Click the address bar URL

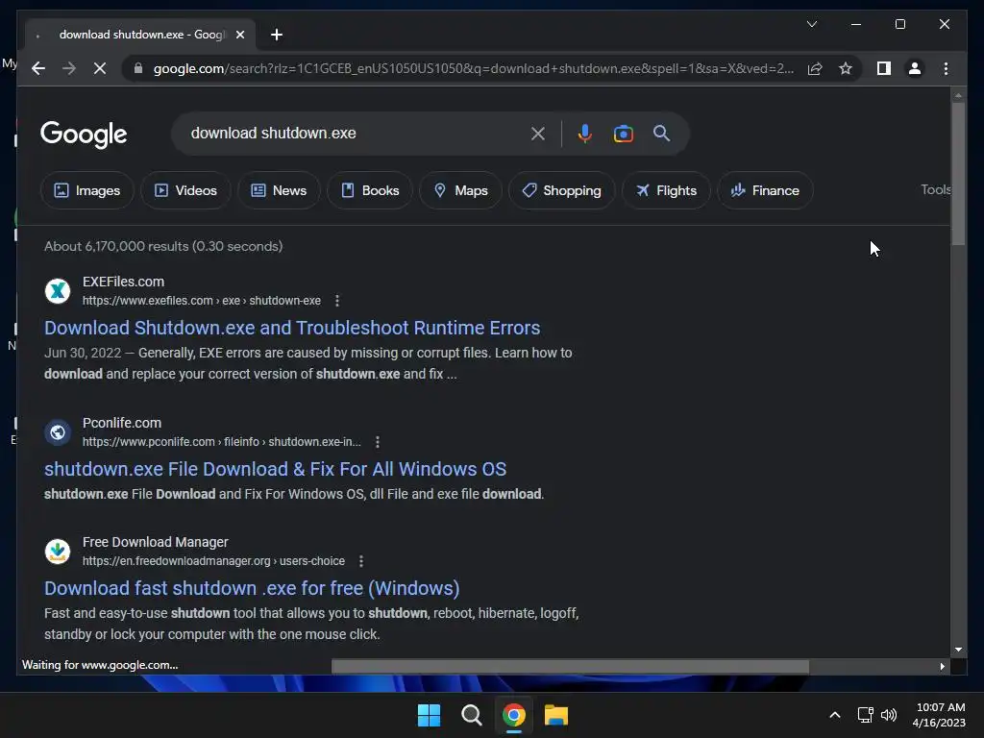474,68
